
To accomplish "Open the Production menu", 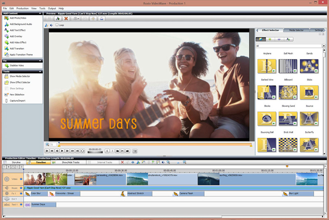I will tap(22, 8).
